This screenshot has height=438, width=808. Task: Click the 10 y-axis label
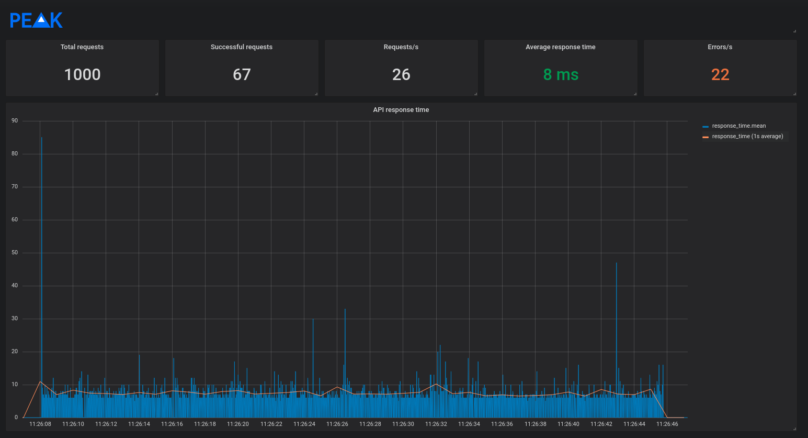pos(15,385)
